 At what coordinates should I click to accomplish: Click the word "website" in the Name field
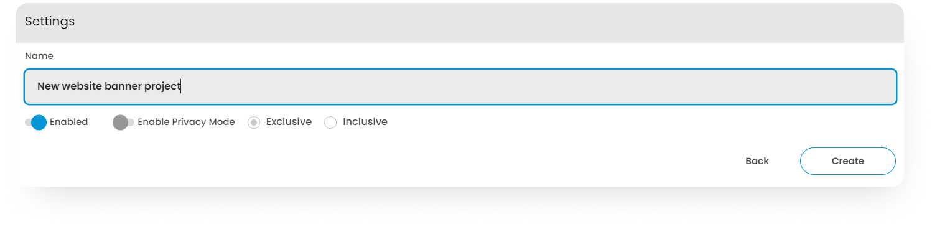[x=82, y=86]
